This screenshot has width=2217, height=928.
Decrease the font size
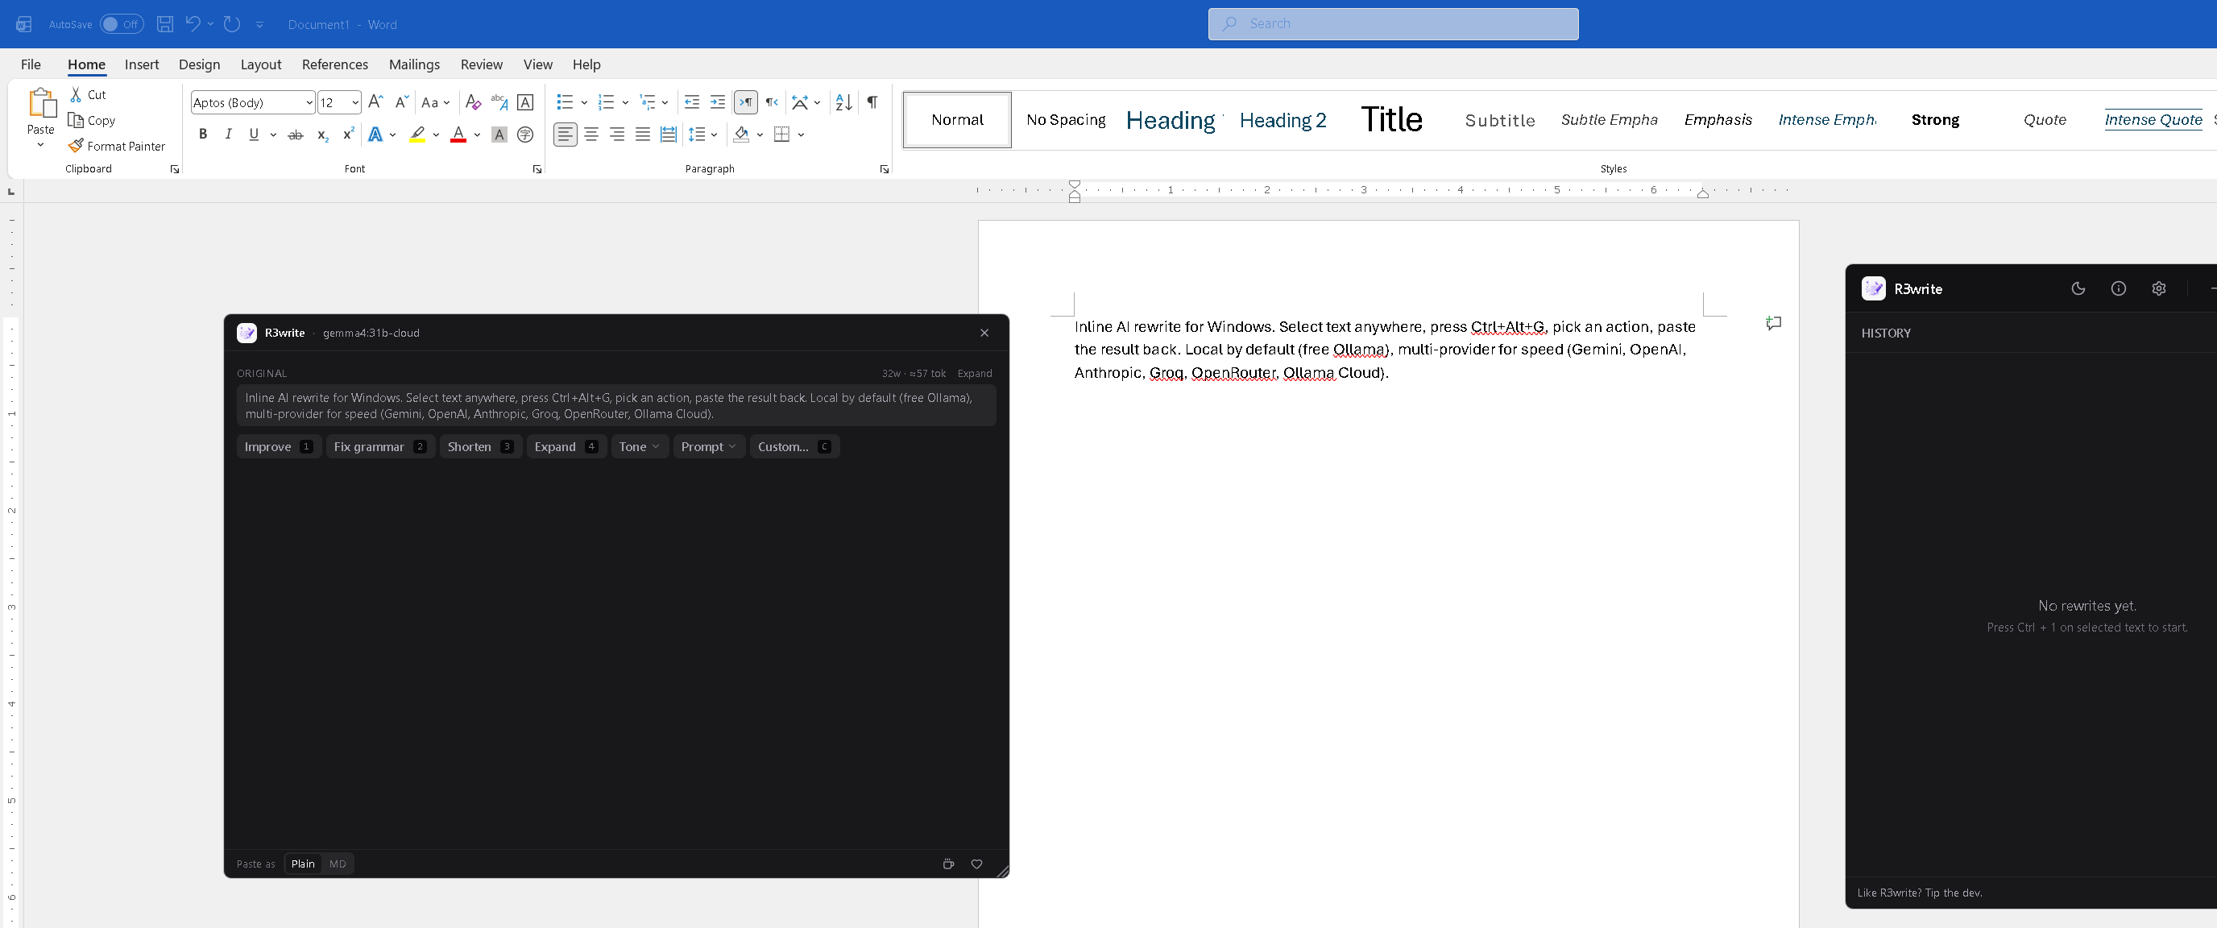(x=401, y=102)
